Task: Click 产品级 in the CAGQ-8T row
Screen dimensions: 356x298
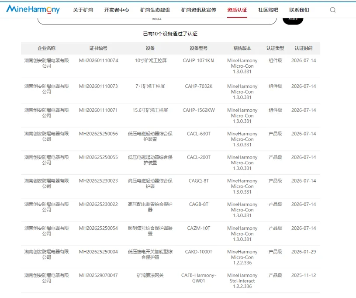Action: (275, 181)
